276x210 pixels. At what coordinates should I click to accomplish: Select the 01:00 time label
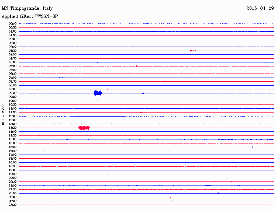(12, 31)
